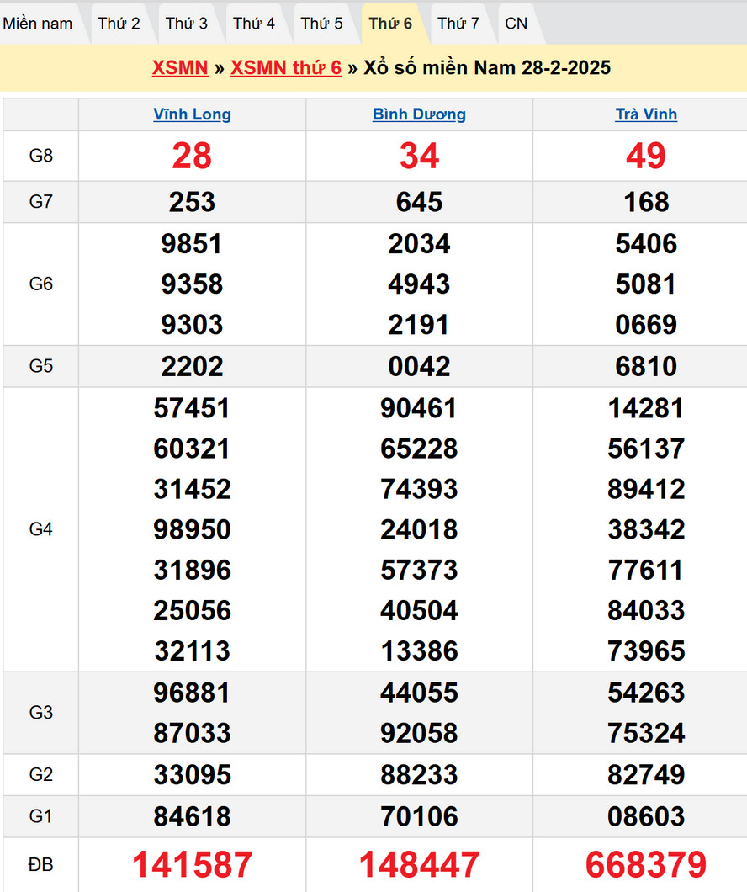Click the ĐB row label

[40, 865]
